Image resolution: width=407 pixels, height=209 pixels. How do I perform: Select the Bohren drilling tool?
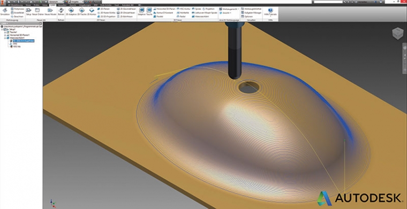click(x=61, y=11)
